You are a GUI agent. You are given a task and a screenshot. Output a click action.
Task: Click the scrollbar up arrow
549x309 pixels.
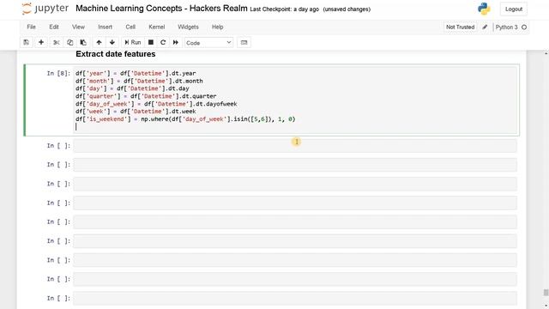click(546, 53)
